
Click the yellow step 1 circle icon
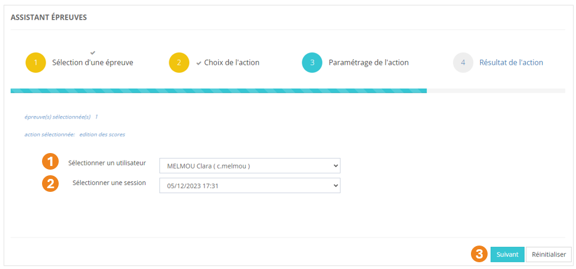tap(36, 63)
